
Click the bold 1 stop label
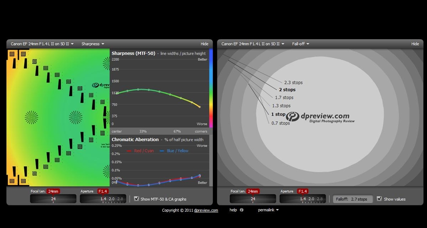278,114
